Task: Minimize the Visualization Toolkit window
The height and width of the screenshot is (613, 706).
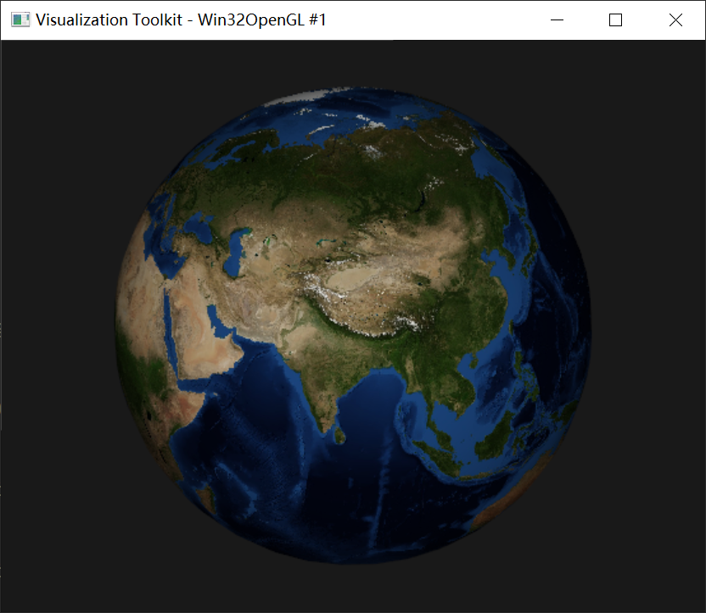Action: (556, 20)
